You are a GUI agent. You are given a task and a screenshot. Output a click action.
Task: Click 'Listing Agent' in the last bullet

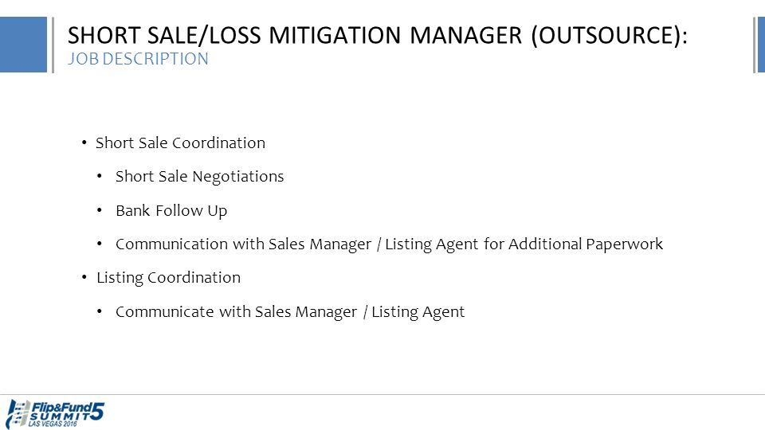pos(418,311)
